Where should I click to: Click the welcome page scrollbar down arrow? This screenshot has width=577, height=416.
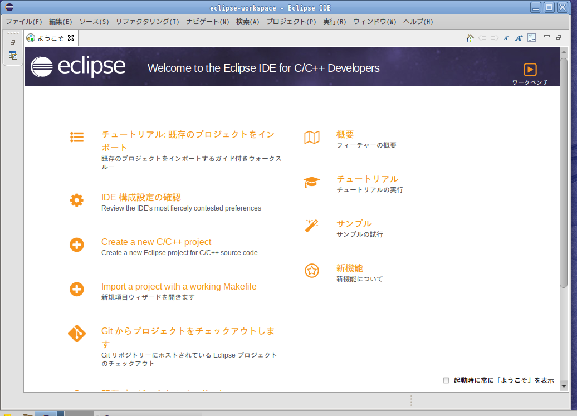click(x=564, y=386)
